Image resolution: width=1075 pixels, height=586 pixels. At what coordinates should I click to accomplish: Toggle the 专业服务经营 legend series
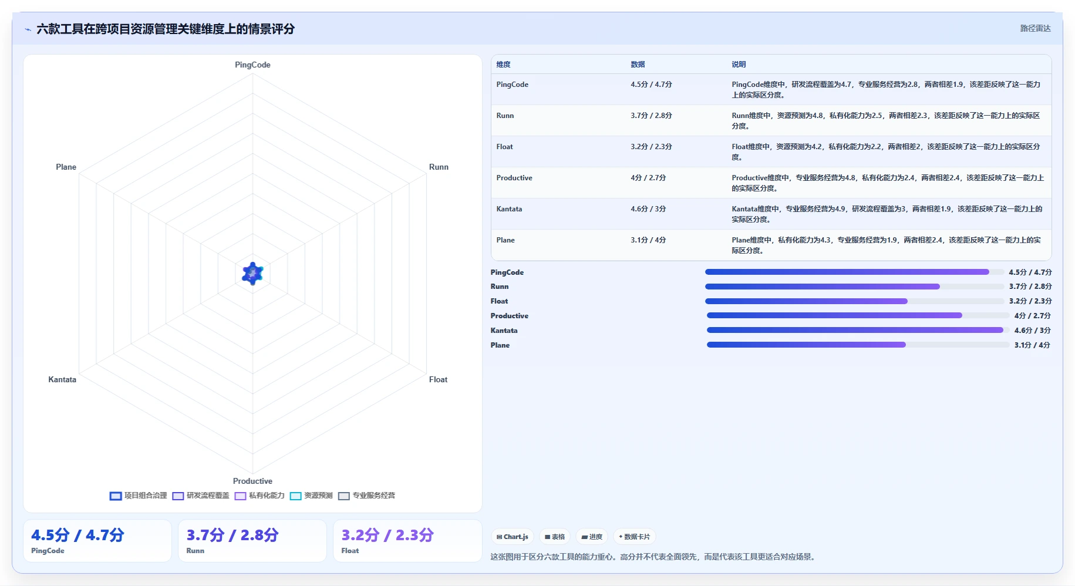click(x=366, y=496)
